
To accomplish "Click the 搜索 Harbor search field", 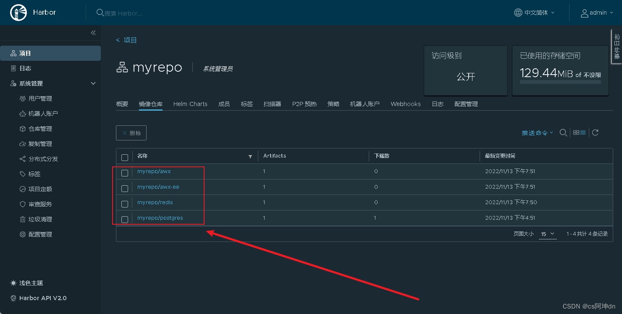I will (123, 13).
